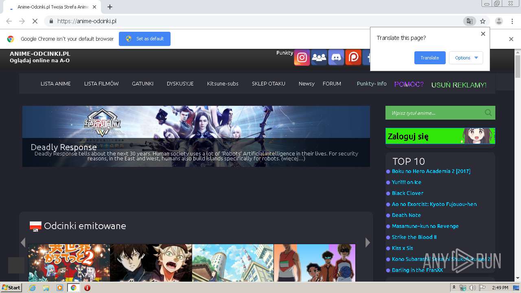Open the Black Clover episode thumbnail

(151, 263)
